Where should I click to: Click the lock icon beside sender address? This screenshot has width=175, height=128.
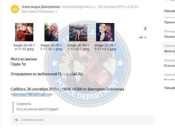coord(94,7)
